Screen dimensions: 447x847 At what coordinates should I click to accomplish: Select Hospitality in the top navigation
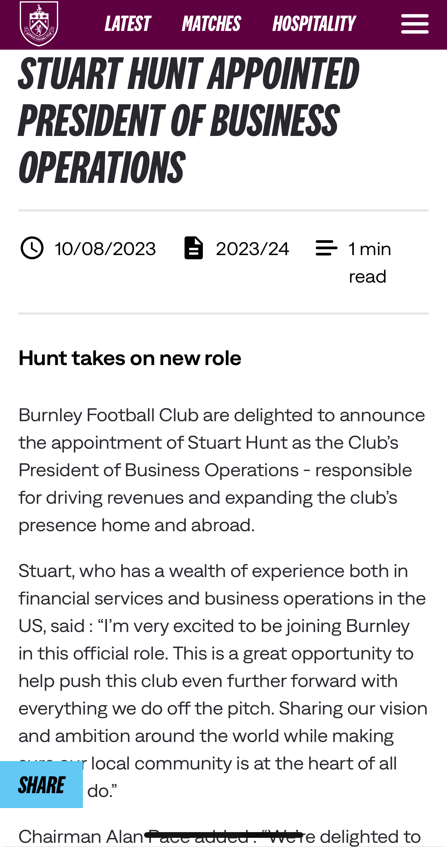[314, 24]
